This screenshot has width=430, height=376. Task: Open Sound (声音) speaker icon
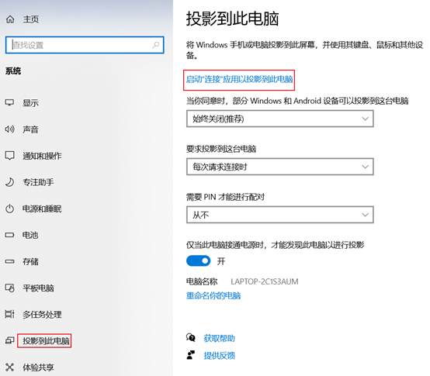click(x=9, y=129)
